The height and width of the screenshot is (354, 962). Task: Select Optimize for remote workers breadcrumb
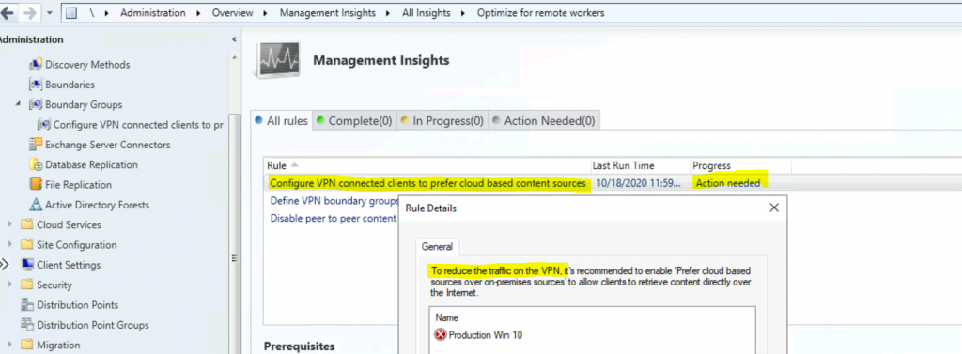(540, 13)
